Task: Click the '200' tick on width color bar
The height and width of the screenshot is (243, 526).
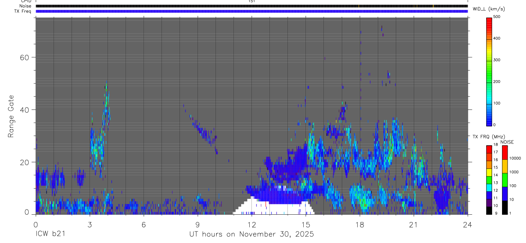Action: (497, 81)
